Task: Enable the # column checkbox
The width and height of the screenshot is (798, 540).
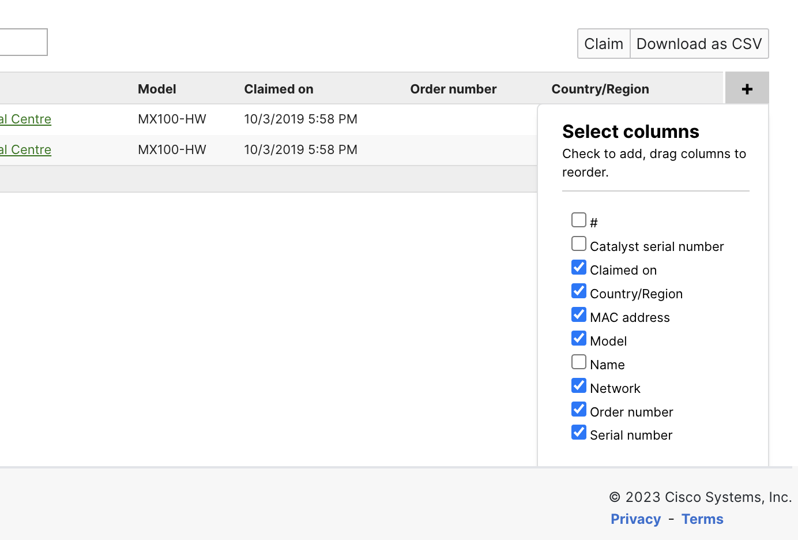Action: 578,220
